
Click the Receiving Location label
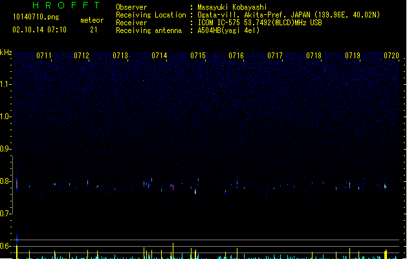click(x=151, y=15)
